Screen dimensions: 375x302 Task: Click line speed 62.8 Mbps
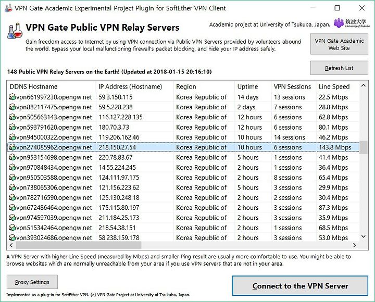tap(333, 117)
